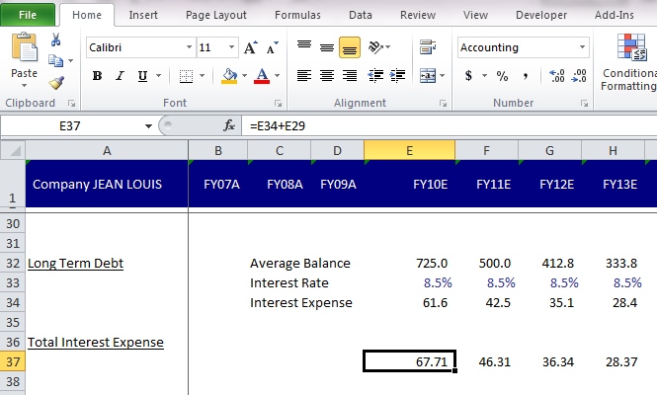Screen dimensions: 657x395
Task: Open font color dropdown arrow
Action: (x=277, y=76)
